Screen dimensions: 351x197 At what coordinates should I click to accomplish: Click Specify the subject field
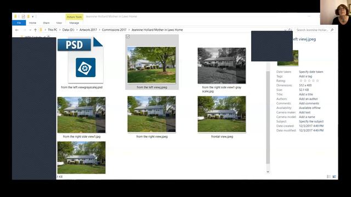(311, 121)
